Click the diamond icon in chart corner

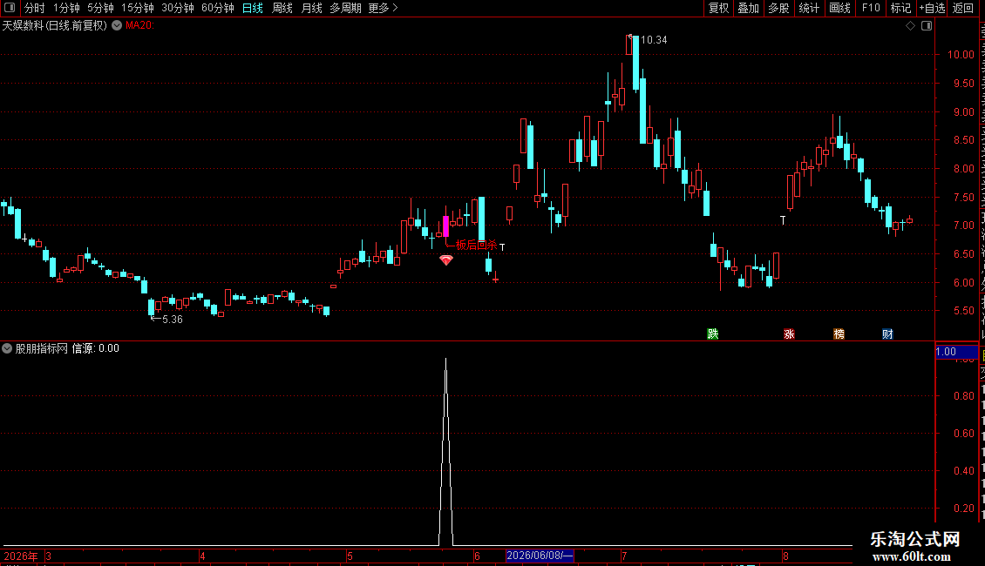point(910,26)
